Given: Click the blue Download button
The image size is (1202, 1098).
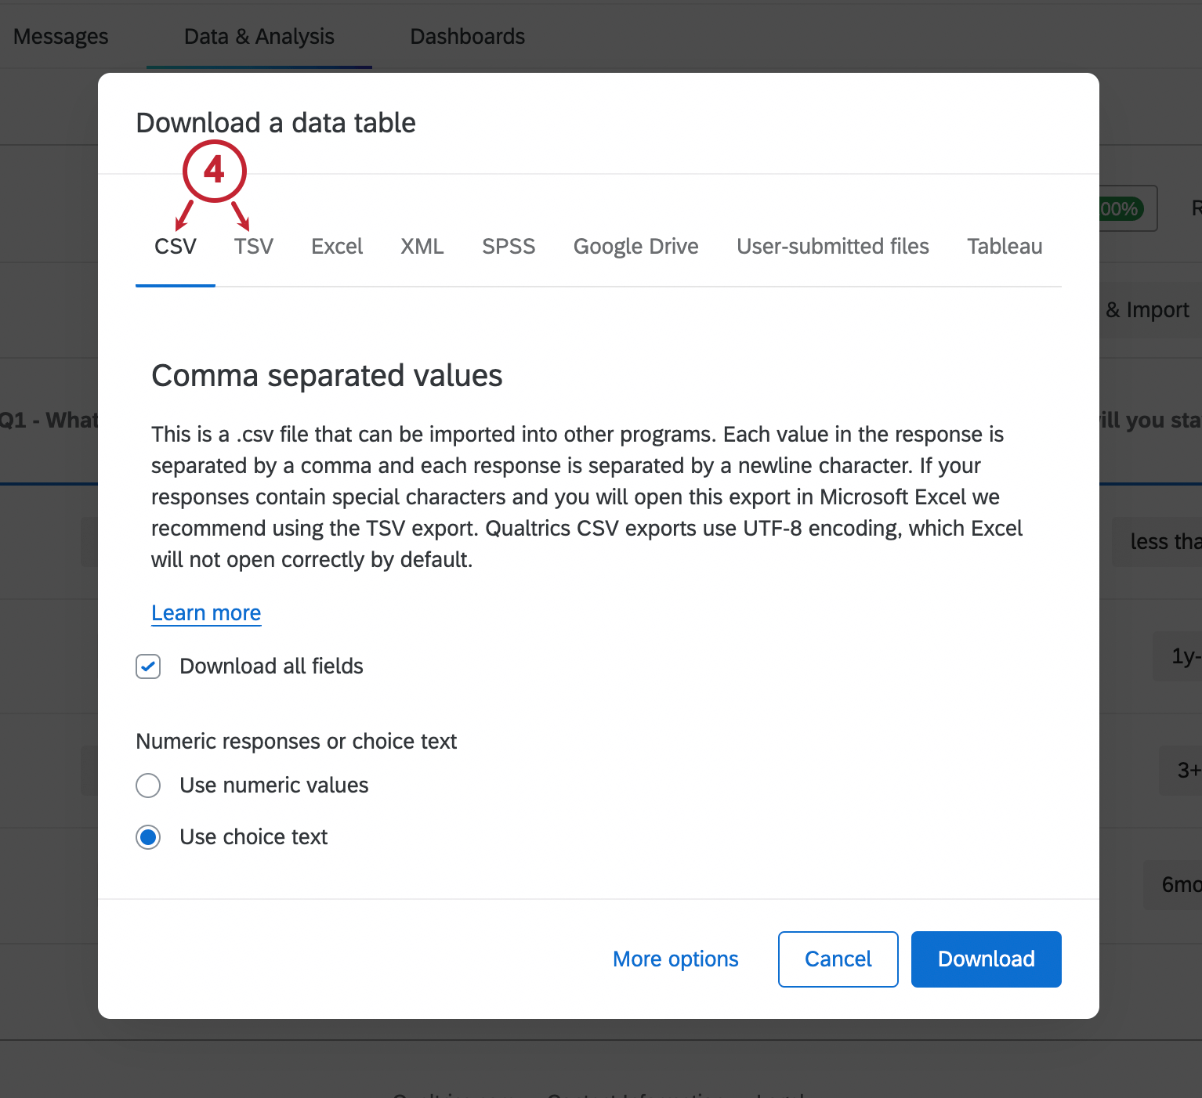Looking at the screenshot, I should tap(986, 959).
